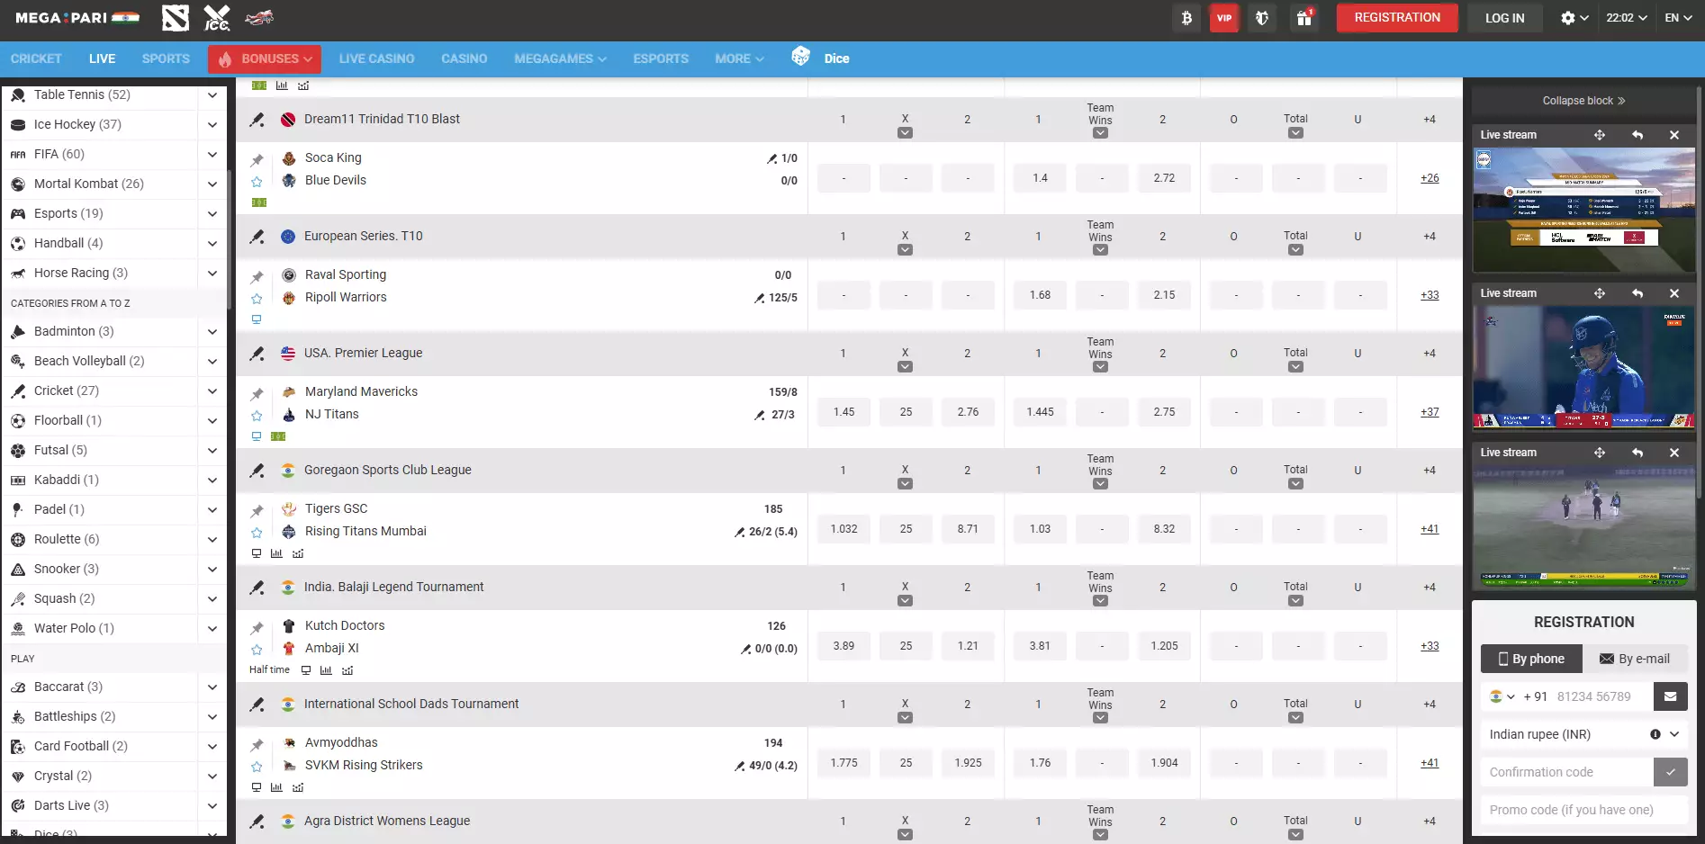Click the Dice game icon

click(800, 57)
